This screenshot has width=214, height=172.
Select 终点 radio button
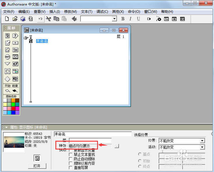pyautogui.click(x=140, y=166)
